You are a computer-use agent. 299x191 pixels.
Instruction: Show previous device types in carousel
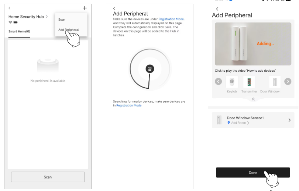point(218,82)
